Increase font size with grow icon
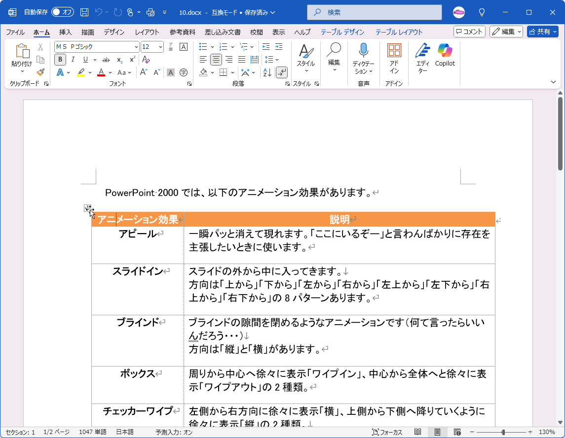Screen dimensions: 565x438 click(x=144, y=72)
